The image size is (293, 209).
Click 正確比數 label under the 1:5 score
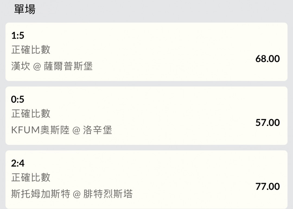click(x=31, y=50)
